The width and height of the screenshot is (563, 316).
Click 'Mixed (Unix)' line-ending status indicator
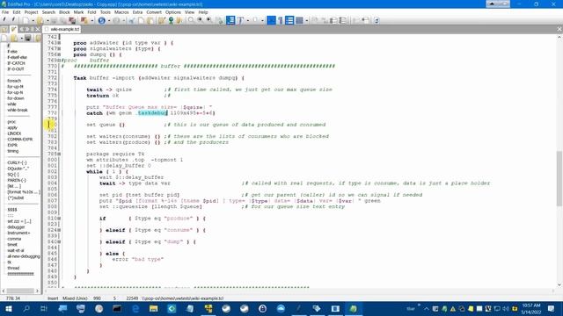click(x=75, y=298)
